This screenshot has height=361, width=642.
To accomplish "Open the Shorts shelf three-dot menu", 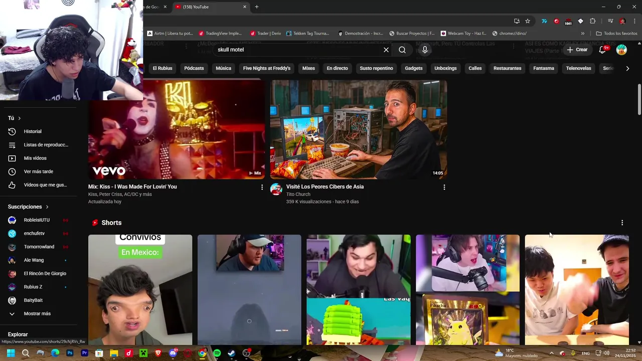I will point(622,223).
